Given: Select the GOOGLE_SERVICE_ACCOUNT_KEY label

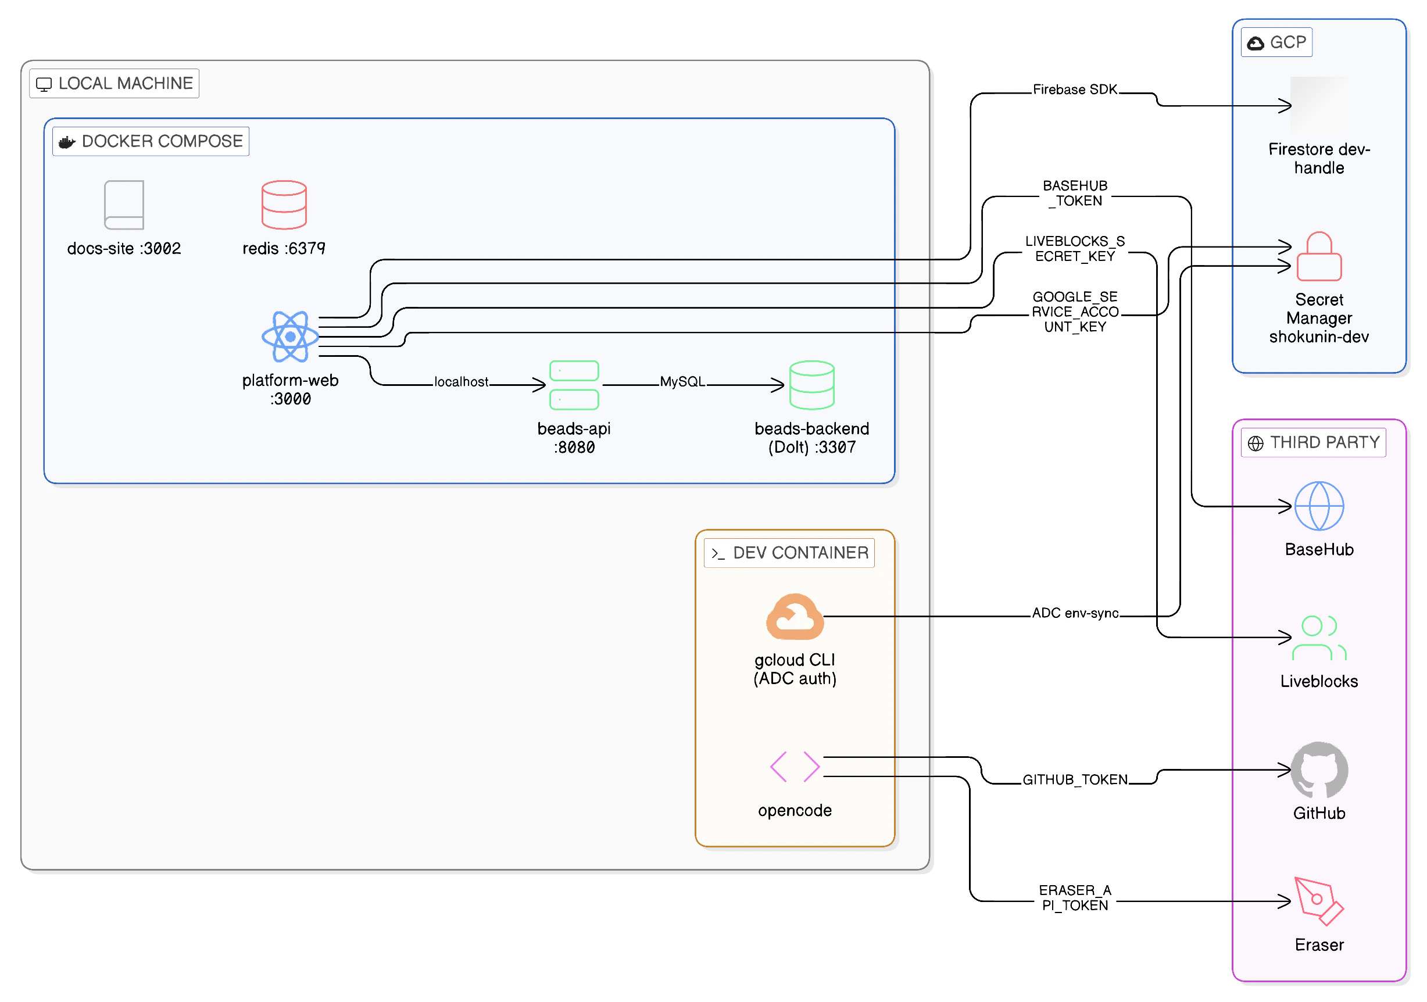Looking at the screenshot, I should 1075,312.
